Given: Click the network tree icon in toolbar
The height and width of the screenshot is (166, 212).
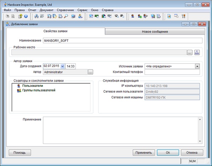Looking at the screenshot, I should pos(36,16).
